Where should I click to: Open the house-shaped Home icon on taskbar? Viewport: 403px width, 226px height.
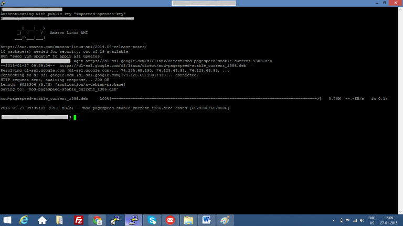(x=42, y=220)
